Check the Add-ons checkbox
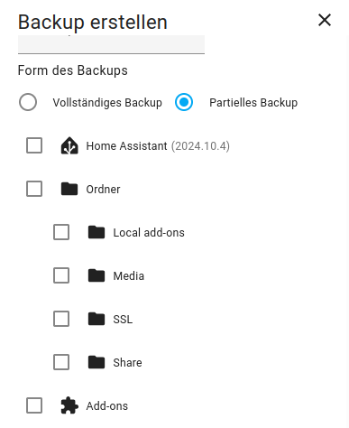349x428 pixels. coord(34,405)
